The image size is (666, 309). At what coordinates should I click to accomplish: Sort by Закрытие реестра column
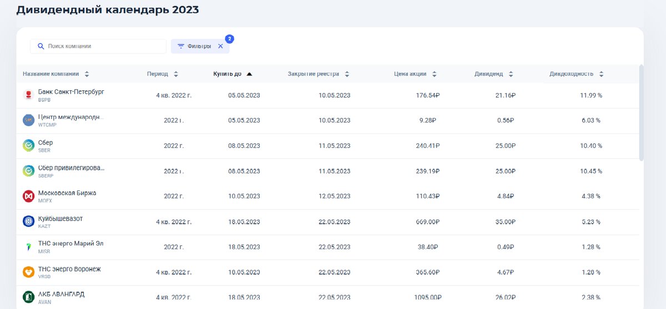pos(319,74)
